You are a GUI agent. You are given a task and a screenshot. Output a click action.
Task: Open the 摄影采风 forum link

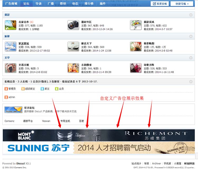point(149,22)
